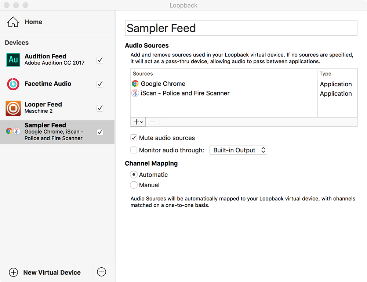
Task: Open the Built-in Output dropdown
Action: pyautogui.click(x=238, y=150)
